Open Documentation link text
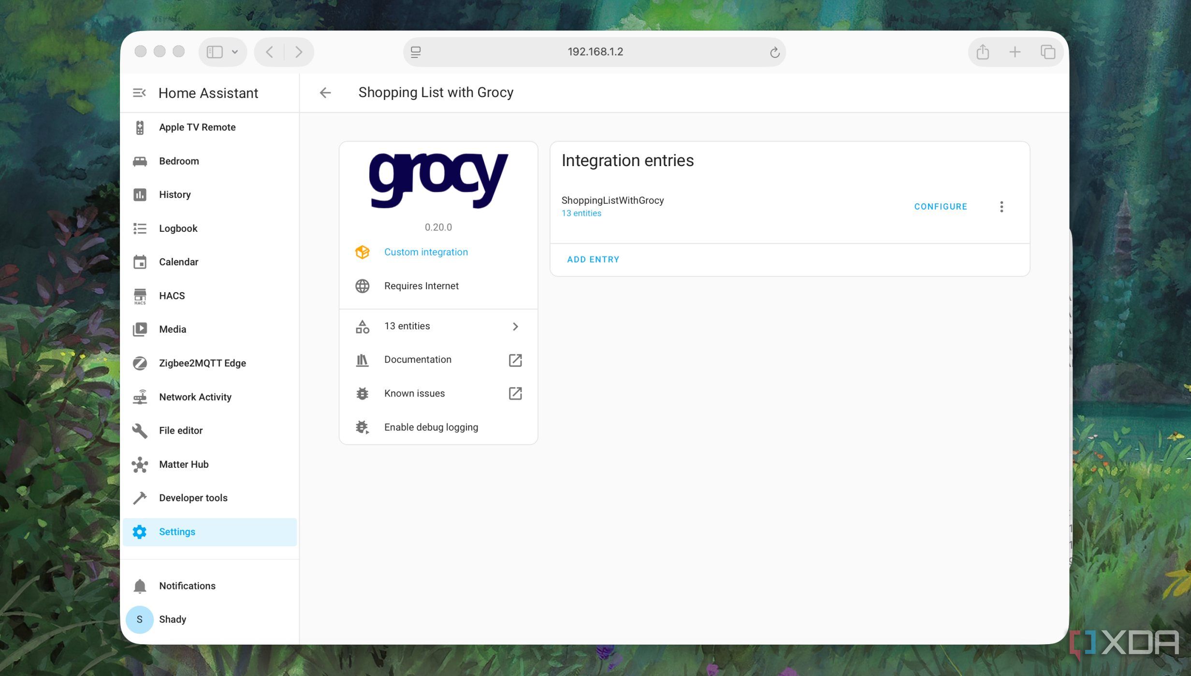The width and height of the screenshot is (1191, 676). click(x=418, y=360)
